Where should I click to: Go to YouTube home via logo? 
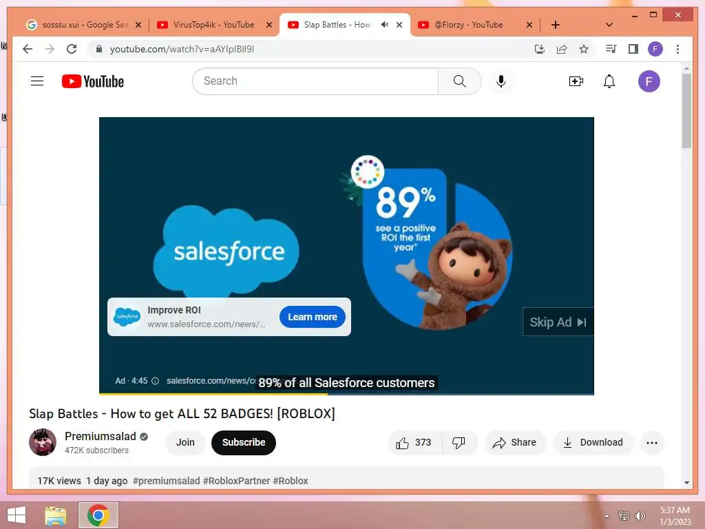93,81
